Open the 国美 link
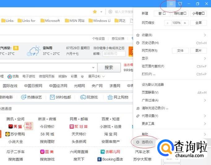This screenshot has height=165, width=211. (x=47, y=152)
